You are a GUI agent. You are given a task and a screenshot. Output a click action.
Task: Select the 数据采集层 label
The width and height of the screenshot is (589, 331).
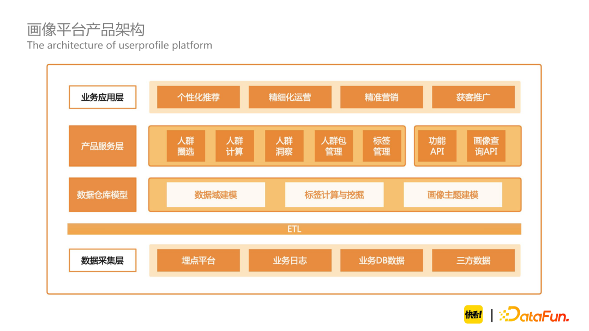(x=103, y=260)
